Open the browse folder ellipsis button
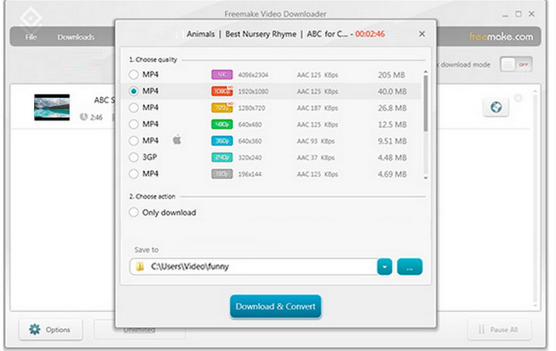This screenshot has height=351, width=556. [409, 267]
